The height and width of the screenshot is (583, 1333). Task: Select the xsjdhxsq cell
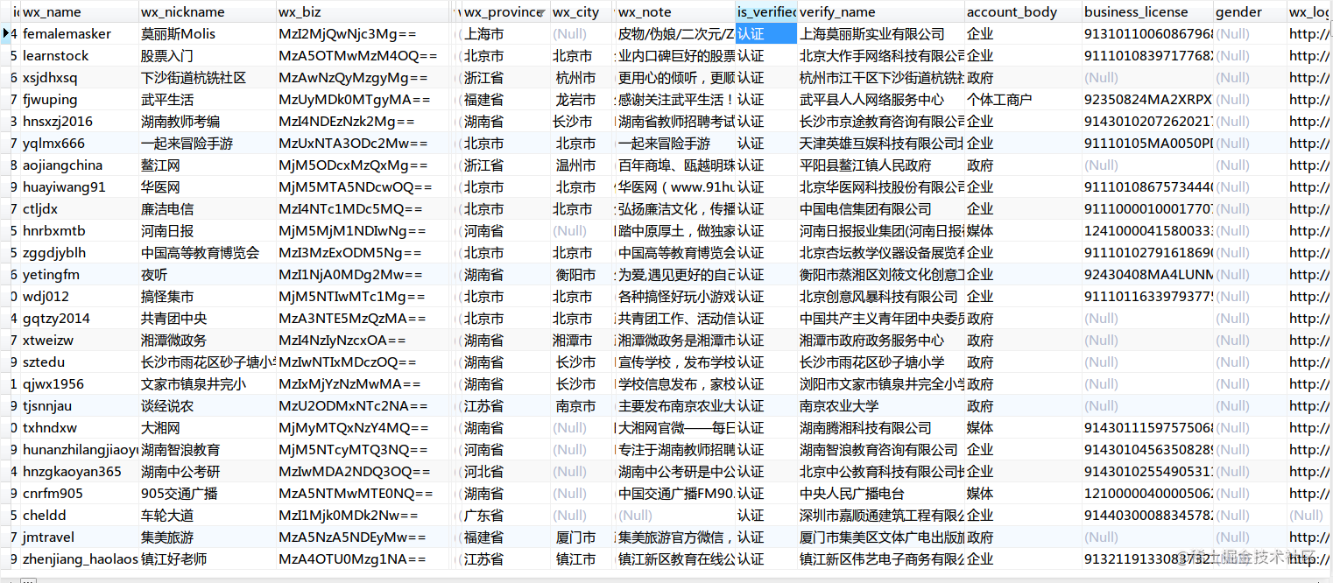coord(79,78)
